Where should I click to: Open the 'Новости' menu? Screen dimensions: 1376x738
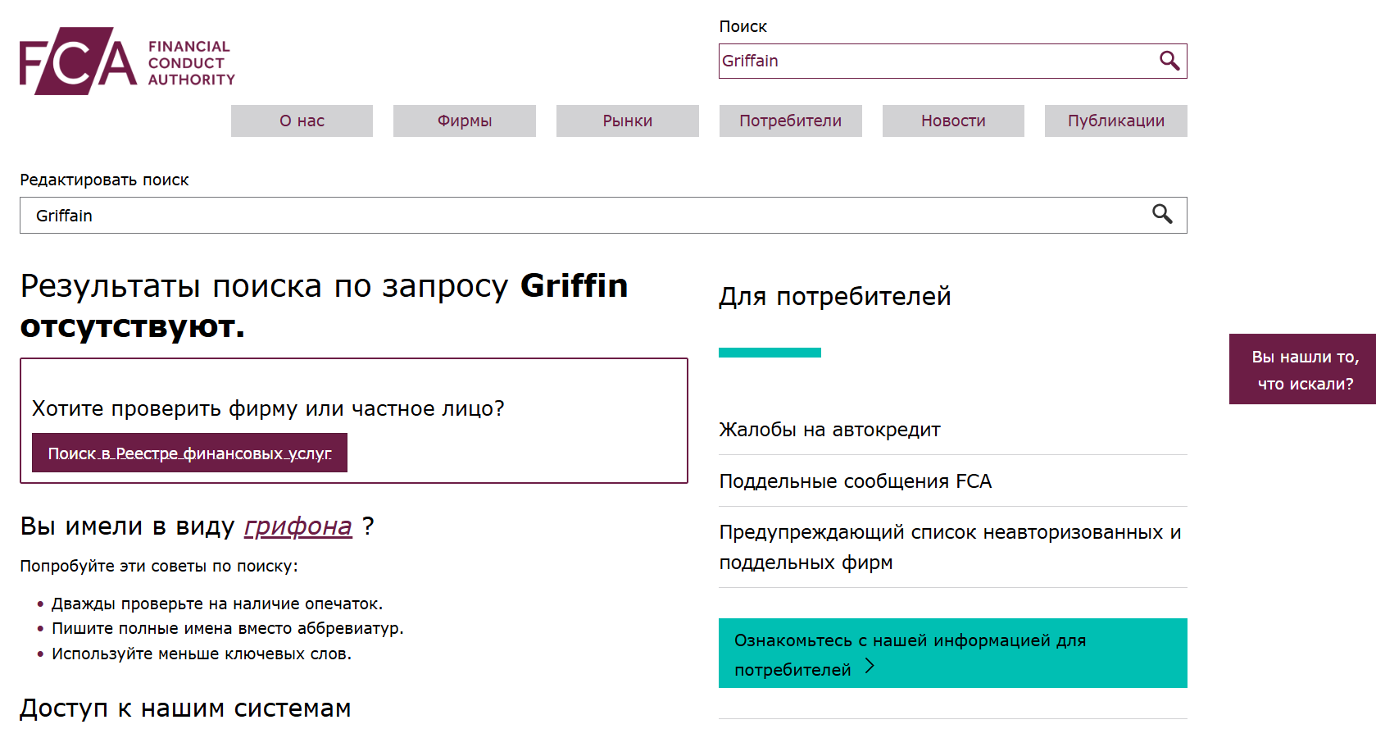(953, 121)
